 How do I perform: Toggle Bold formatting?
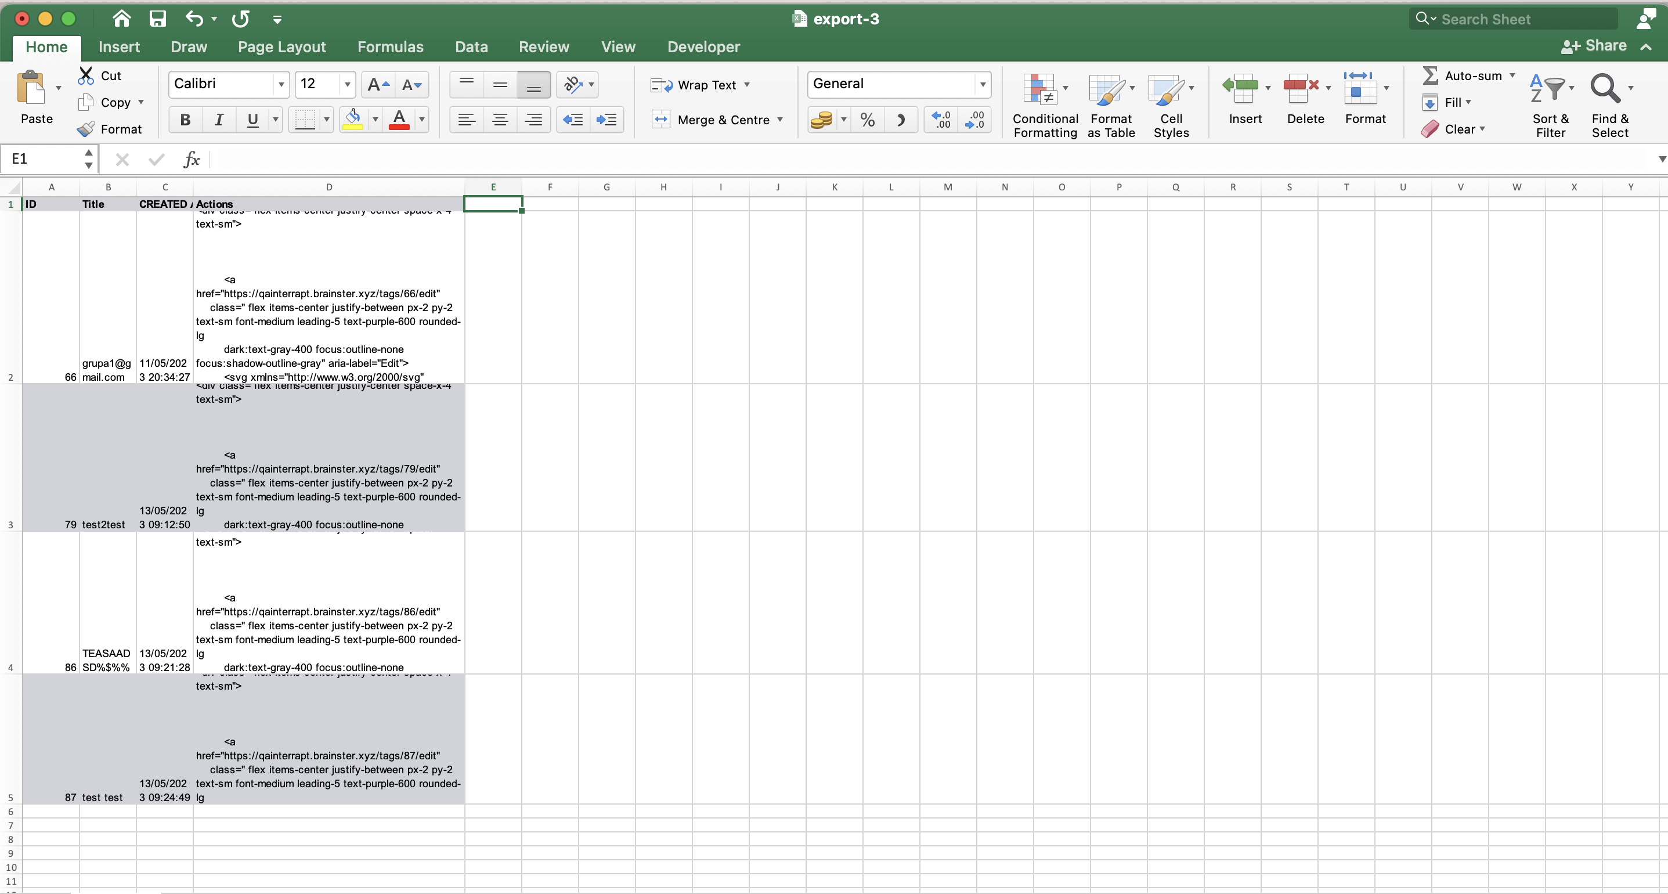coord(185,120)
